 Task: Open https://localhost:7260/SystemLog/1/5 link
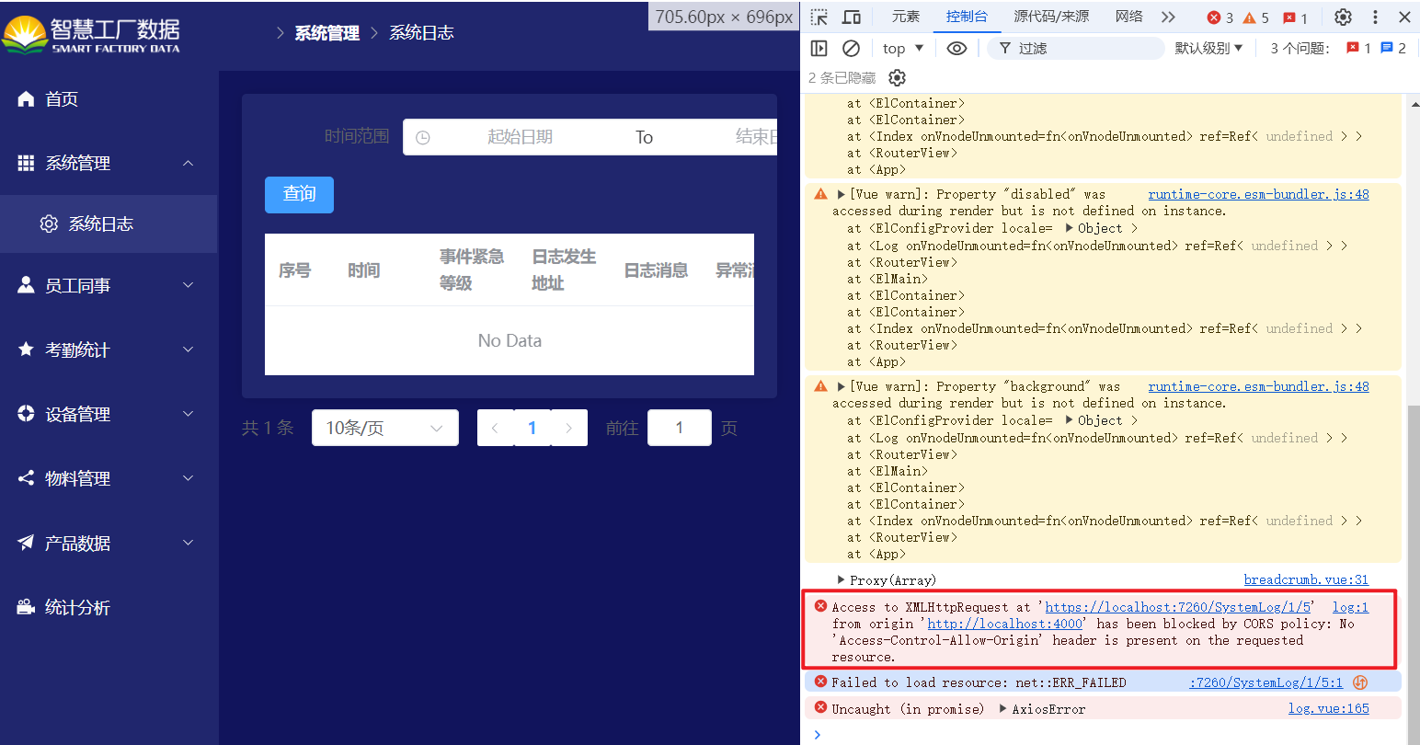[x=1178, y=607]
